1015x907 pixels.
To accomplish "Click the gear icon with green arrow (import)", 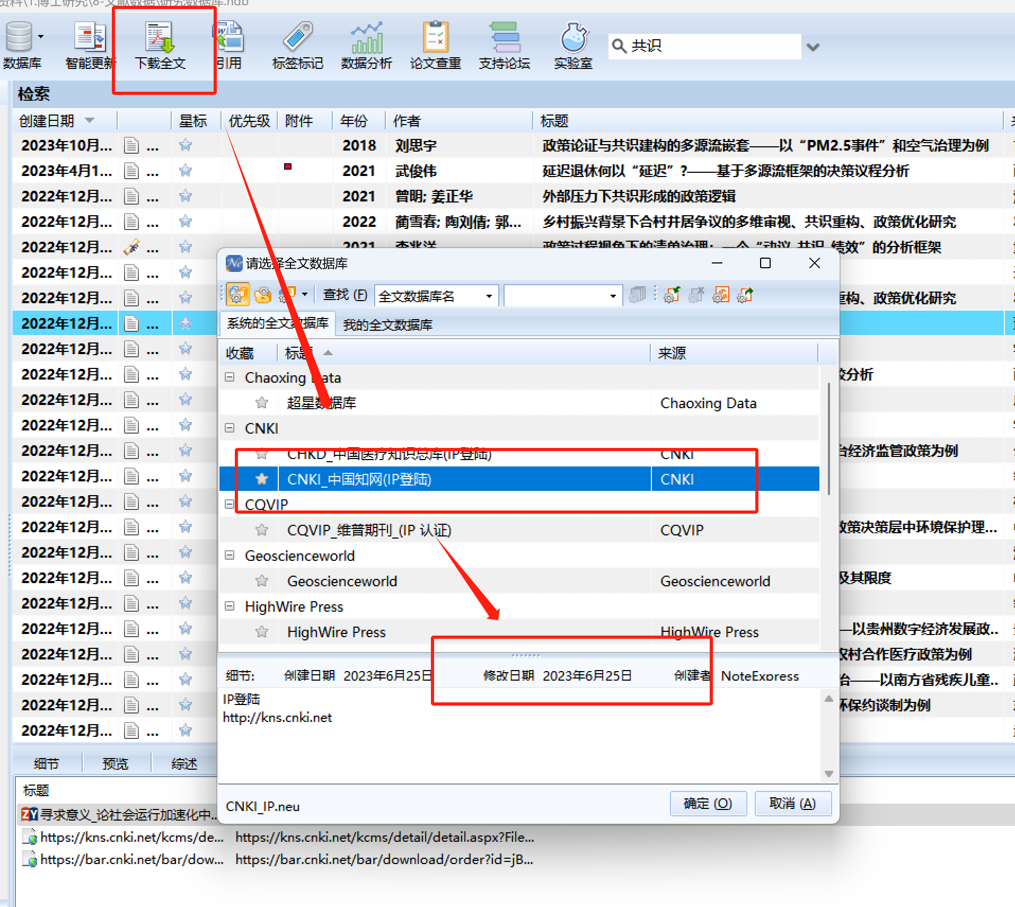I will tap(672, 295).
